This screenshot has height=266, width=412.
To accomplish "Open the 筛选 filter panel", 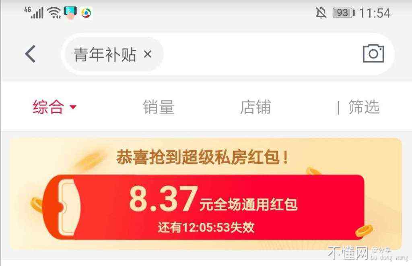I will click(x=364, y=107).
